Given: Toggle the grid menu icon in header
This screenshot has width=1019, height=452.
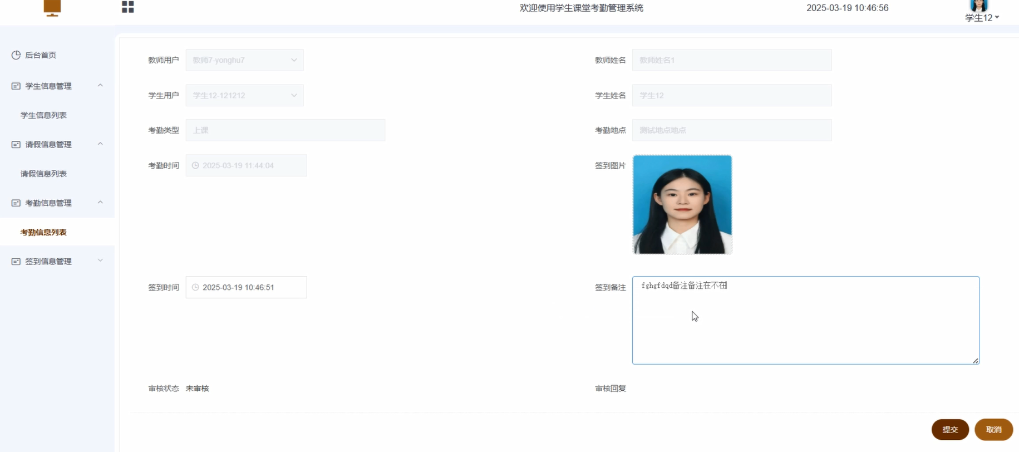Looking at the screenshot, I should click(127, 7).
